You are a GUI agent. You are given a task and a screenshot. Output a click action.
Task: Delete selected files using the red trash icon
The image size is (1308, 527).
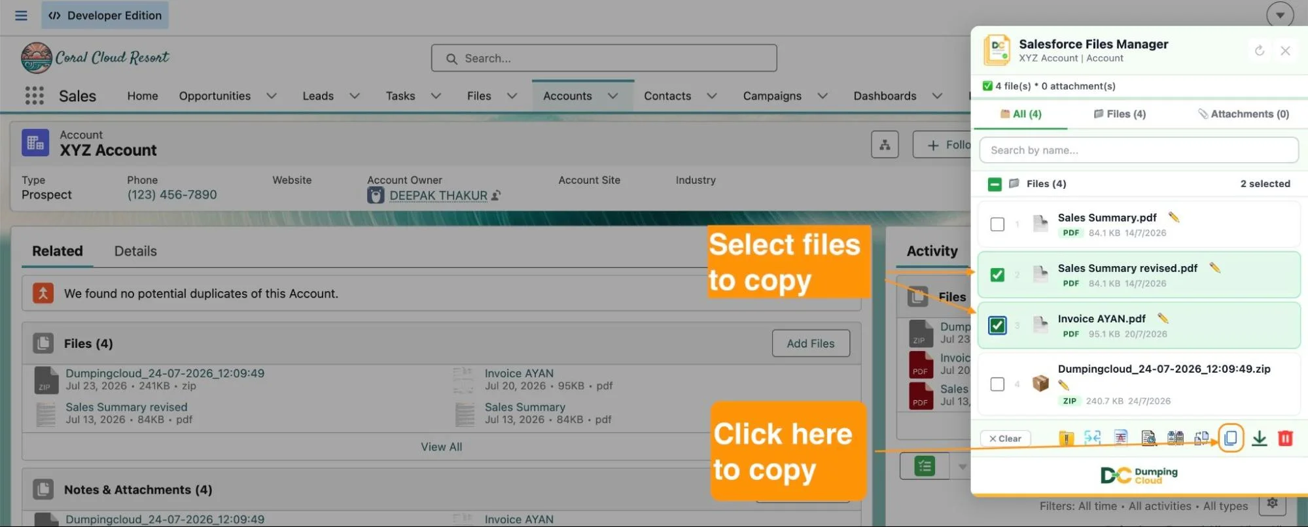pos(1285,438)
